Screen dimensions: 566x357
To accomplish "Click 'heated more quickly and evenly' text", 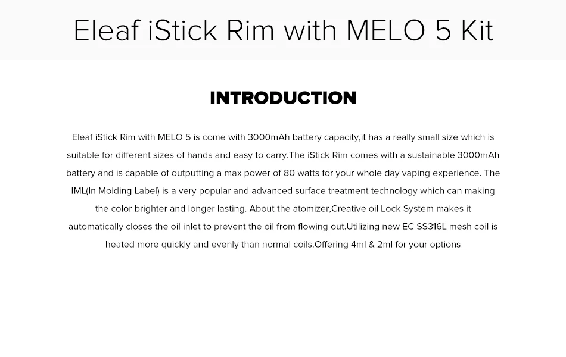I will click(172, 245).
